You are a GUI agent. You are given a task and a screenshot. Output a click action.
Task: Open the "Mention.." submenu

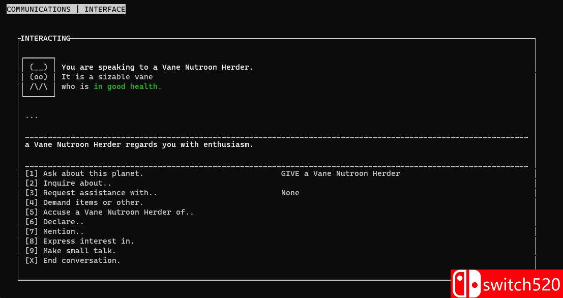click(54, 231)
